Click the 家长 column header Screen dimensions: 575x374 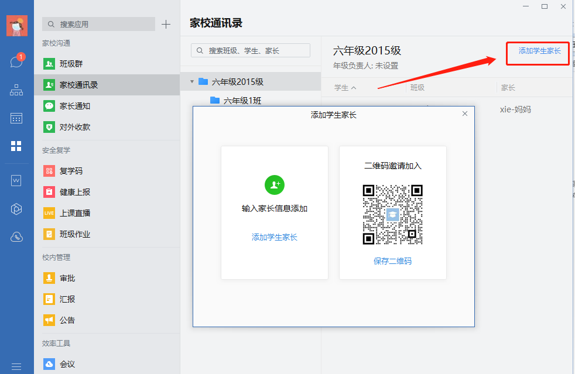tap(508, 88)
